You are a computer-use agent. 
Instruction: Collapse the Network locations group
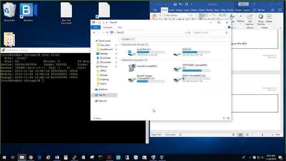120,60
